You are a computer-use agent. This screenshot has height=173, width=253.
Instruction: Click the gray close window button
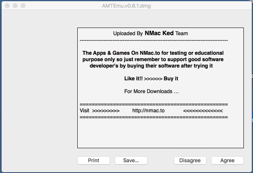[x=7, y=6]
